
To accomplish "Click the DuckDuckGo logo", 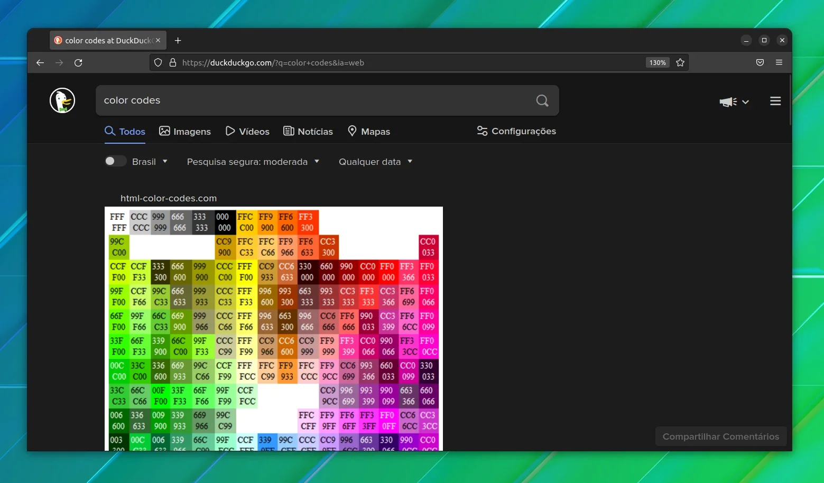I will pos(62,100).
